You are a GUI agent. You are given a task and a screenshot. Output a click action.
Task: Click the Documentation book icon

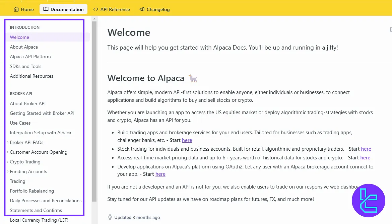[x=46, y=9]
